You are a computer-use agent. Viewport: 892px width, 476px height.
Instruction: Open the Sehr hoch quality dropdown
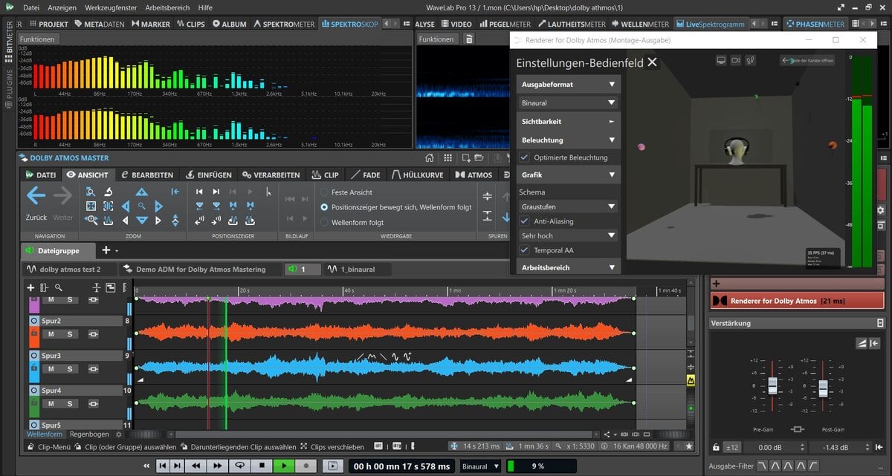point(569,235)
